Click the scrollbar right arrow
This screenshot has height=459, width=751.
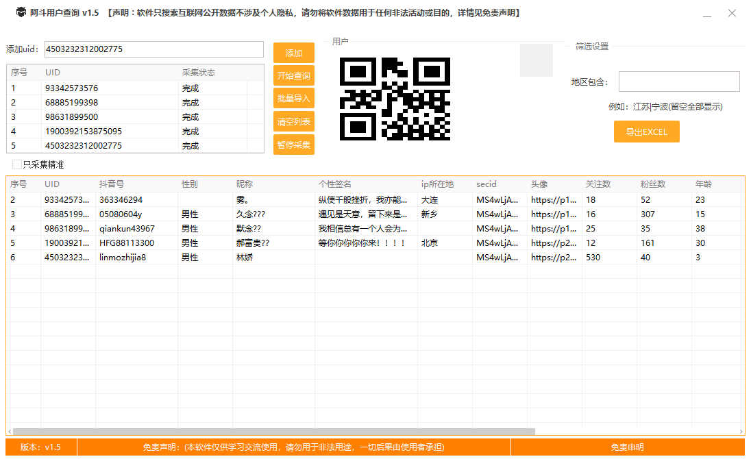point(741,431)
